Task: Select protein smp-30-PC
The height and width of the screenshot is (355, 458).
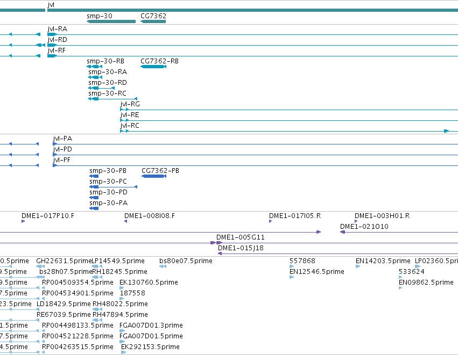Action: pyautogui.click(x=108, y=182)
